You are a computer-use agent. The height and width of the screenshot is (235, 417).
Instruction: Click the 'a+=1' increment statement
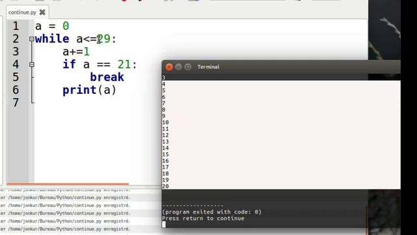76,52
